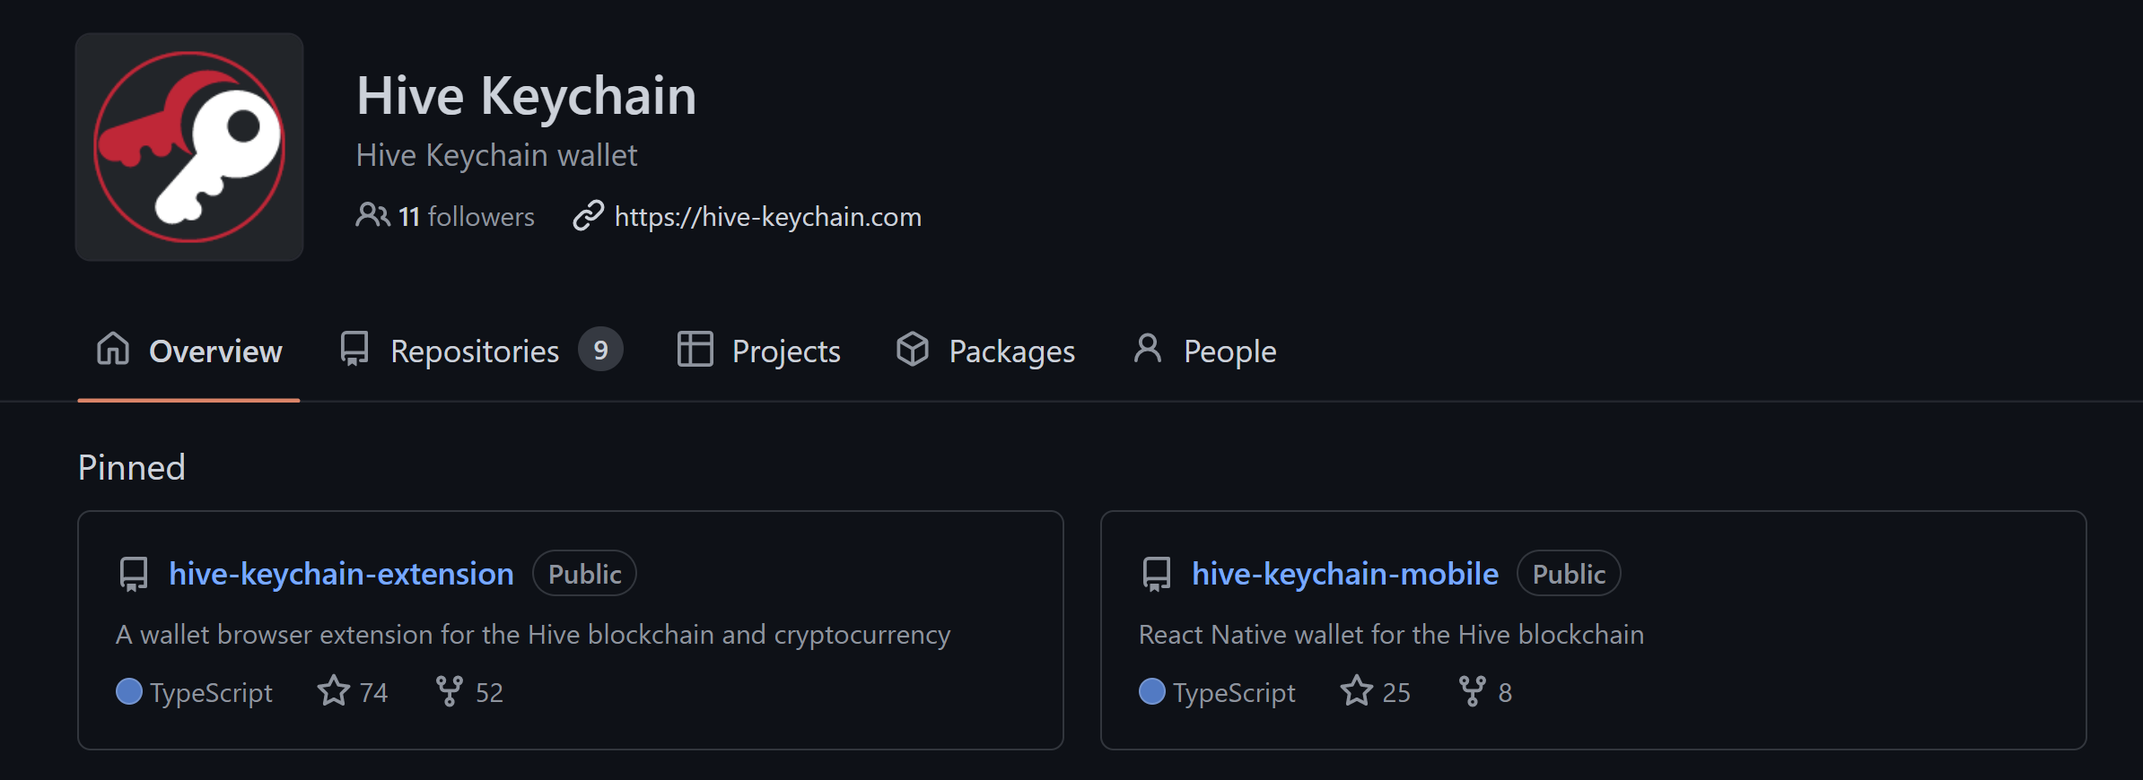Click the Projects table icon
Viewport: 2143px width, 780px height.
pyautogui.click(x=695, y=349)
